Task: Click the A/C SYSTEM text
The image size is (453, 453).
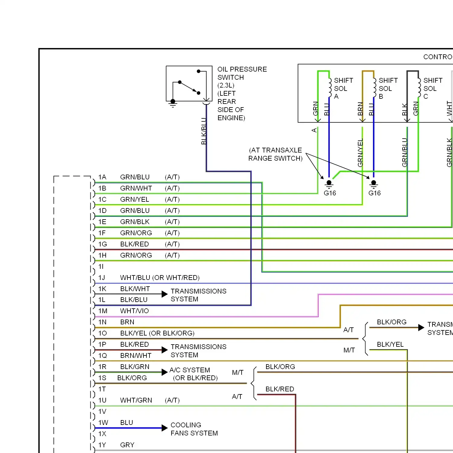Action: pos(190,370)
